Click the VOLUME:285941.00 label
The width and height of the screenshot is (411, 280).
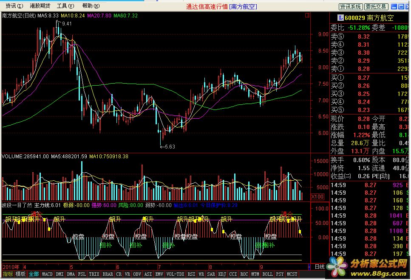click(x=25, y=157)
